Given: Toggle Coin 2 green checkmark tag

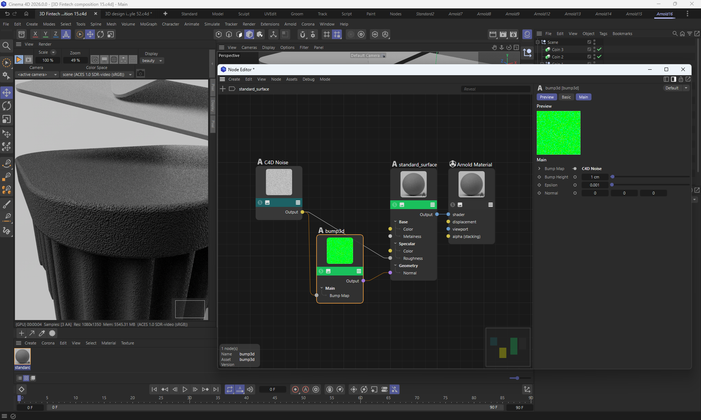Looking at the screenshot, I should 599,57.
